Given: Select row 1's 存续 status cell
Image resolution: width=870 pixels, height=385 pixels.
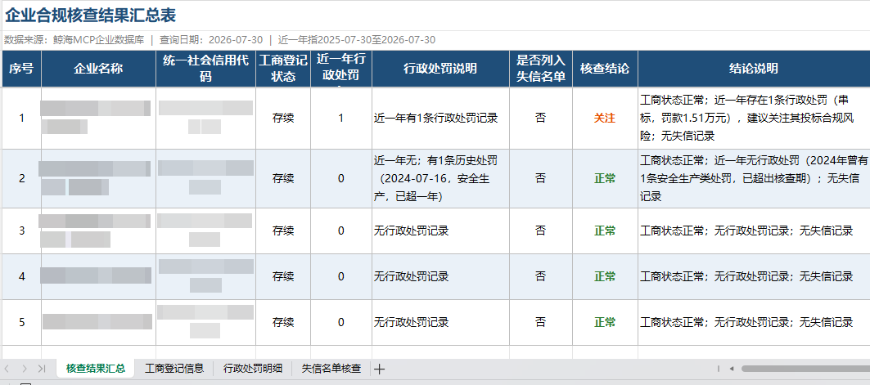Looking at the screenshot, I should pos(283,118).
